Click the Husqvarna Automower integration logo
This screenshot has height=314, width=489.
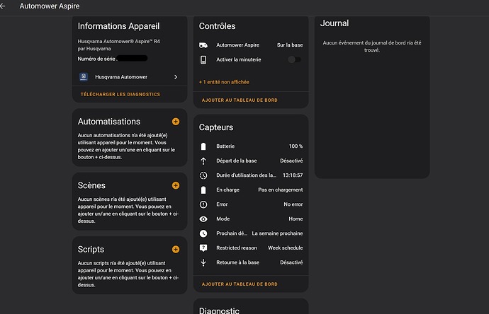[x=84, y=77]
